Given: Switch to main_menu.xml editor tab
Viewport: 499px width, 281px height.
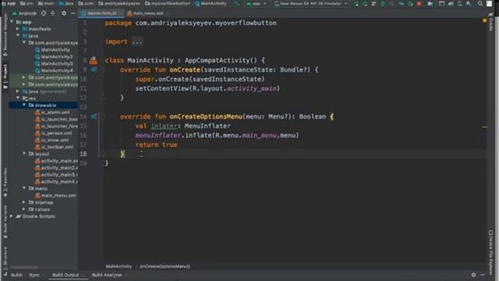Looking at the screenshot, I should (148, 13).
